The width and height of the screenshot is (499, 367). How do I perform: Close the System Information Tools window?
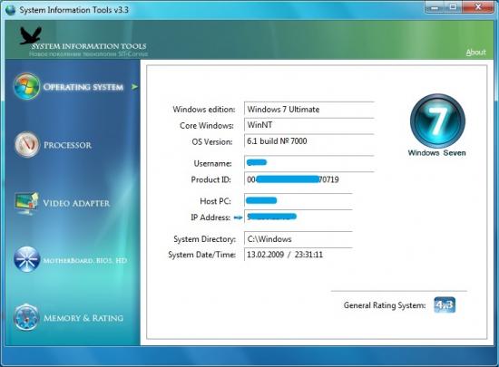tap(478, 7)
